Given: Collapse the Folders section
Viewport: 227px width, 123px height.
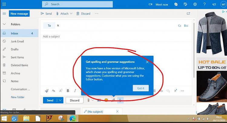Looking at the screenshot, I should point(4,24).
